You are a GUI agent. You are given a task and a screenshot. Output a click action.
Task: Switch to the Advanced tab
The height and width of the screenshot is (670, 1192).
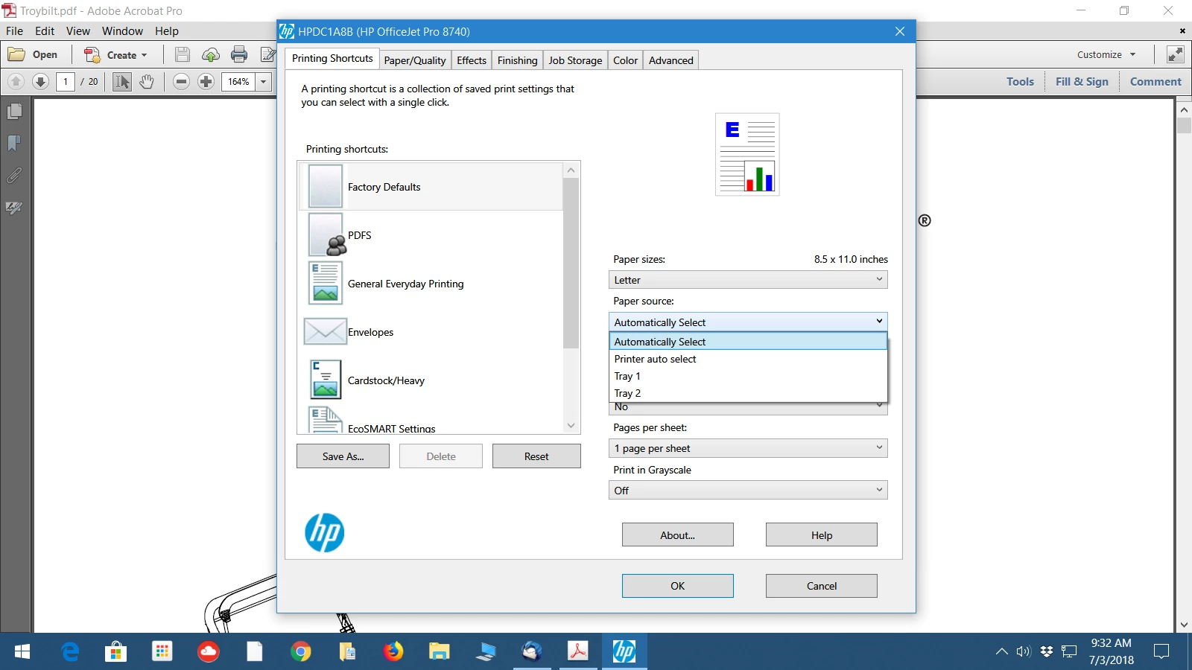coord(670,60)
